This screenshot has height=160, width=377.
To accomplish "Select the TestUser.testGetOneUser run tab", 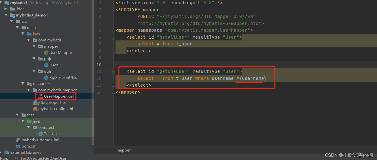I will pyautogui.click(x=43, y=158).
